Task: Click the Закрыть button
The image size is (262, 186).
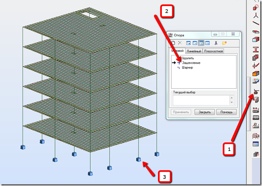Action: pos(204,112)
